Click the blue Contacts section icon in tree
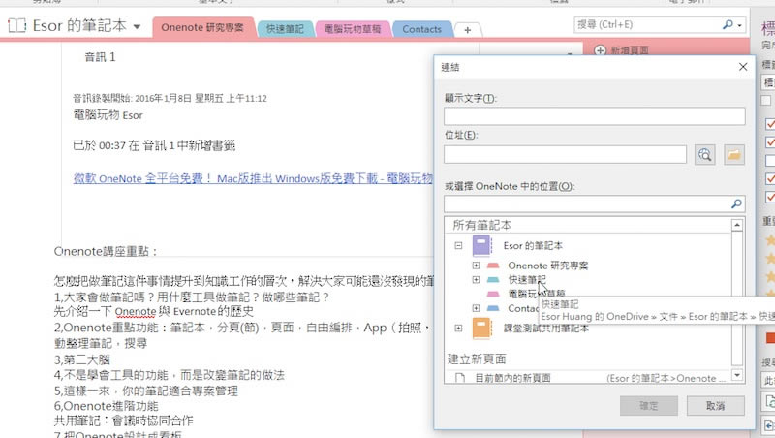This screenshot has height=438, width=775. (x=493, y=308)
